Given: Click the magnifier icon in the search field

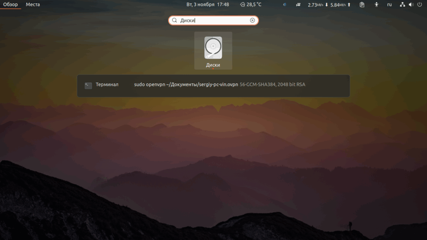Looking at the screenshot, I should [175, 20].
